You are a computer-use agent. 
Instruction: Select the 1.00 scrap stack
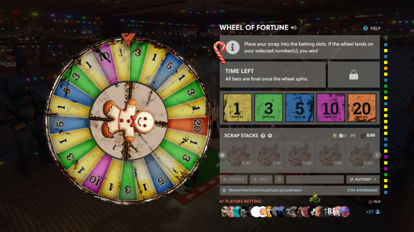point(330,155)
